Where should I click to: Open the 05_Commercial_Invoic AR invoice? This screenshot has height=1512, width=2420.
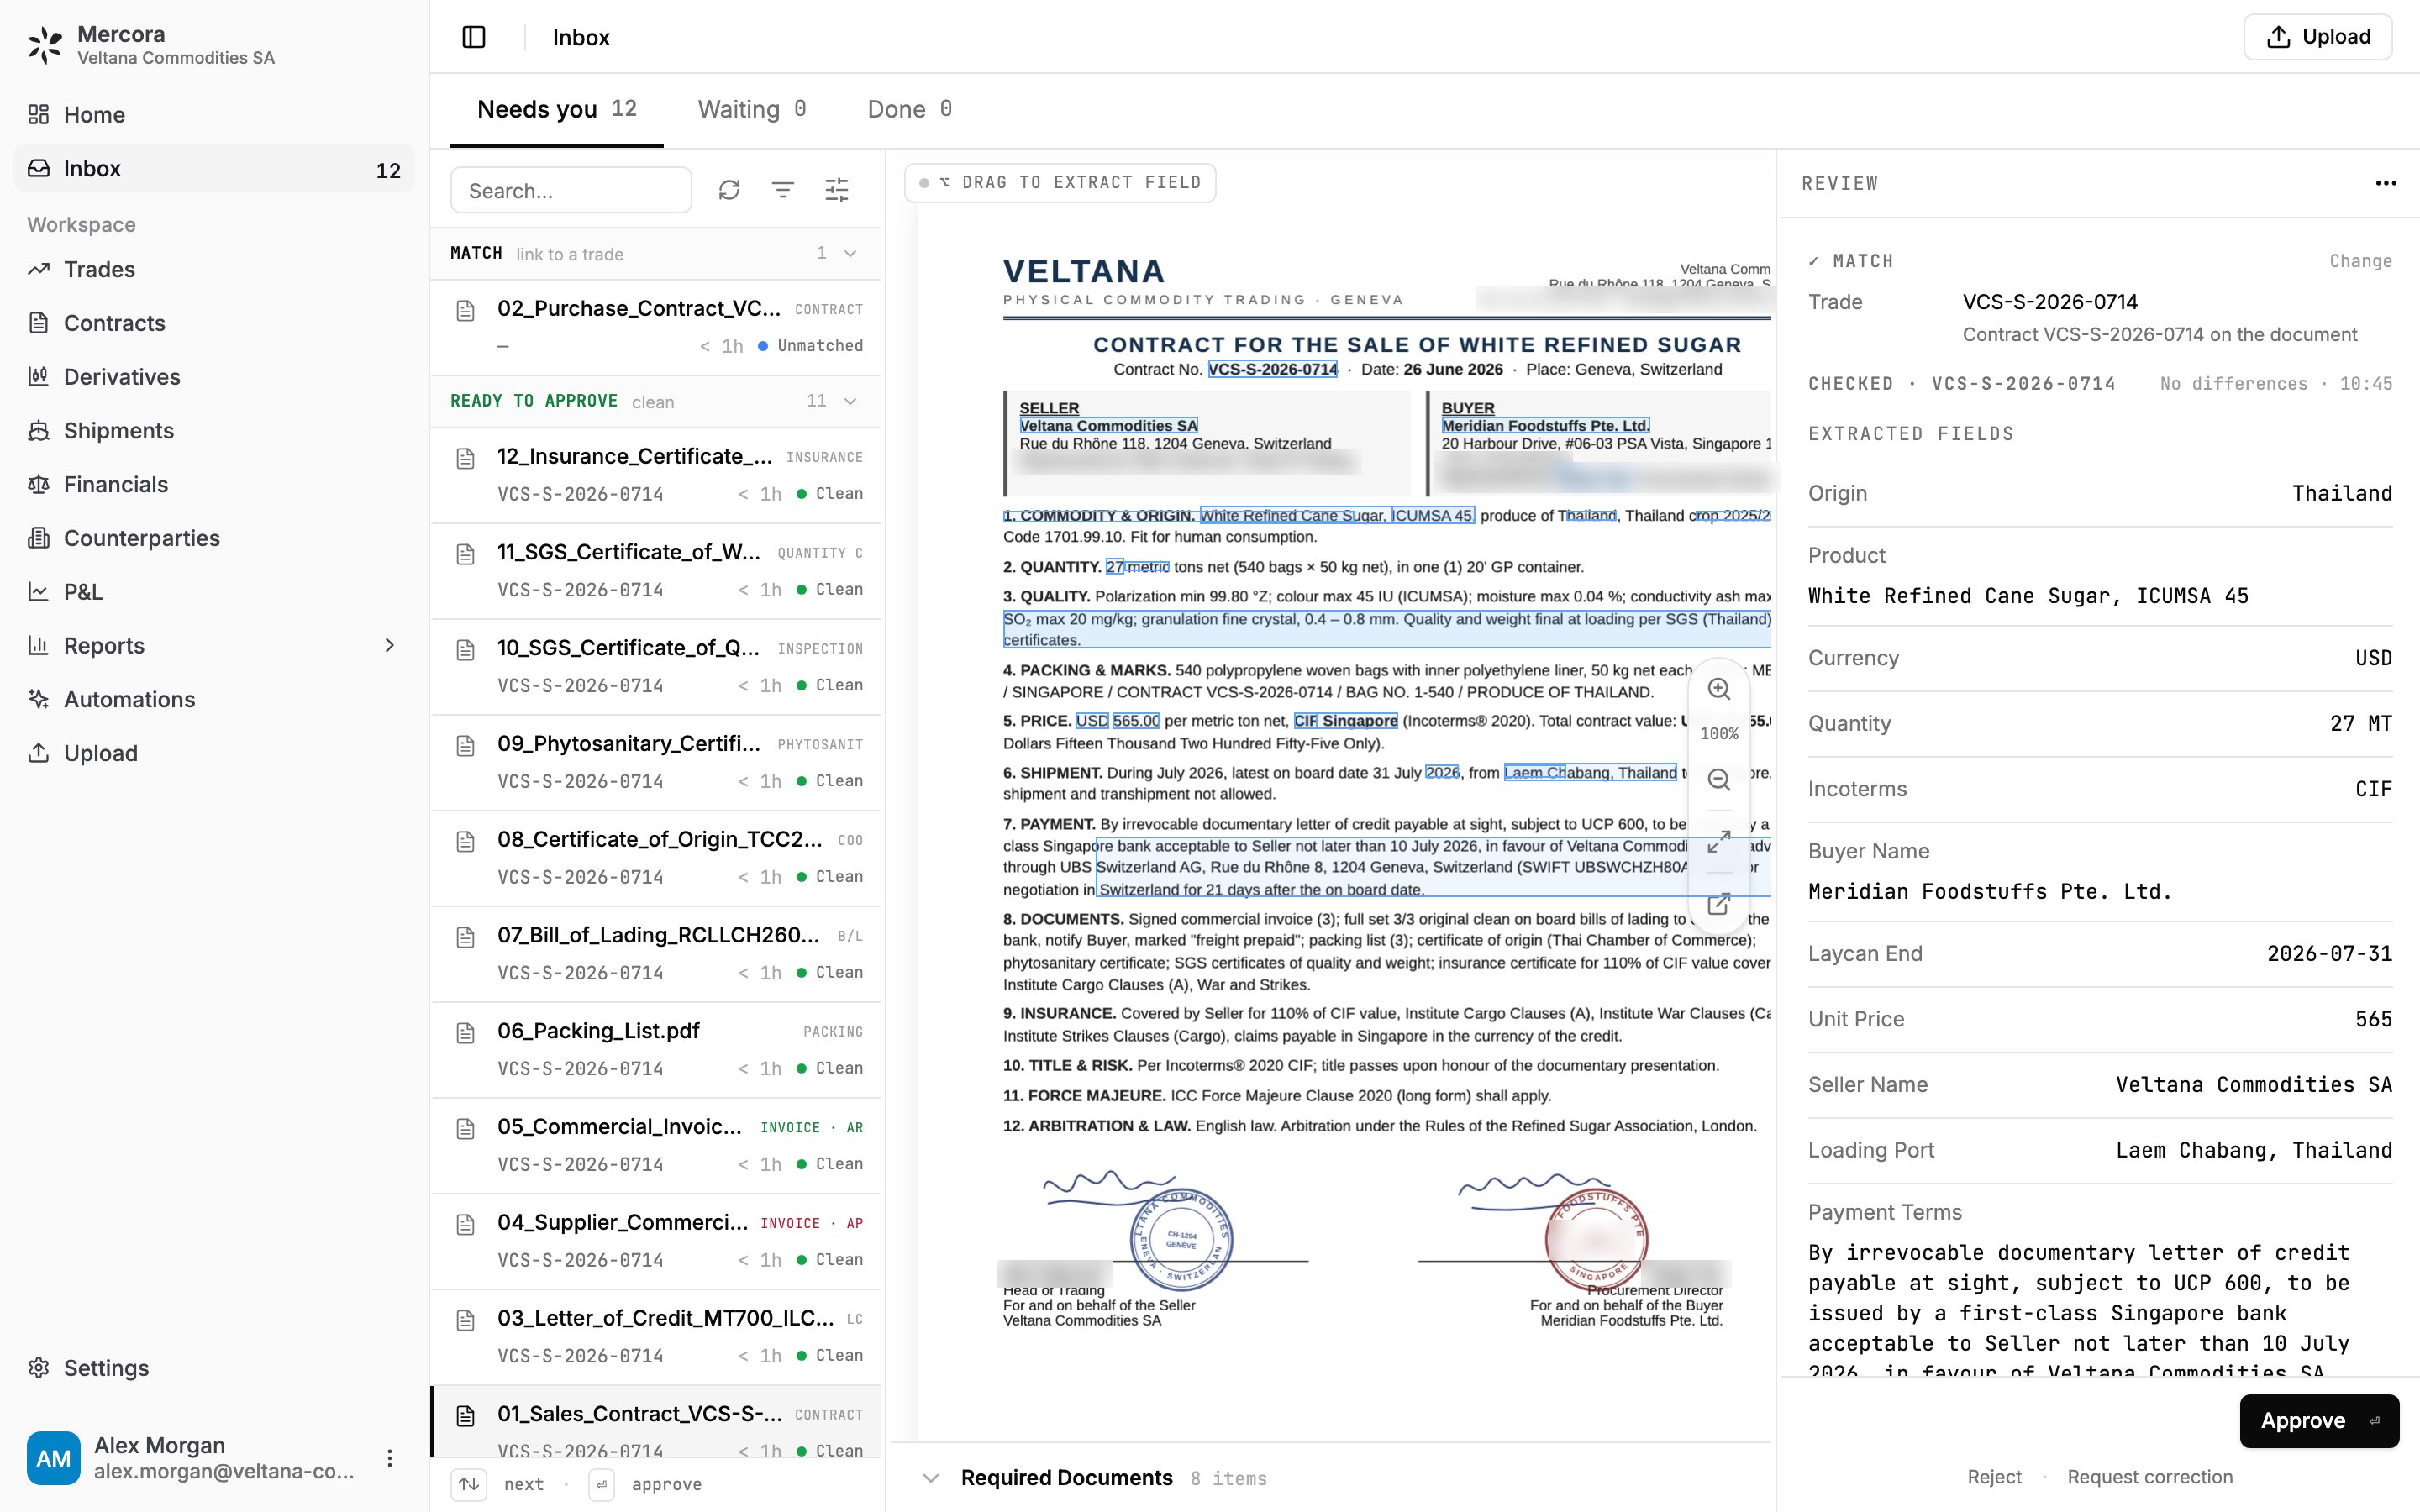(x=656, y=1146)
